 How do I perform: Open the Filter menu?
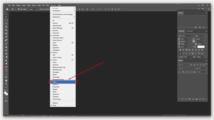click(x=39, y=5)
